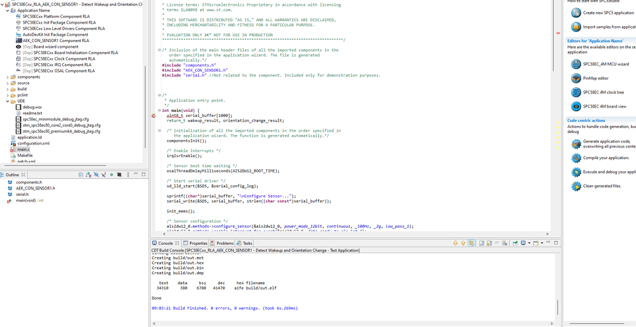This screenshot has width=636, height=327.
Task: Select readme.txt in UDE folder
Action: [x=33, y=113]
